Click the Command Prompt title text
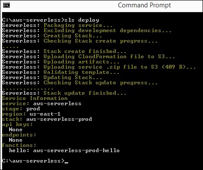 (x=144, y=5)
